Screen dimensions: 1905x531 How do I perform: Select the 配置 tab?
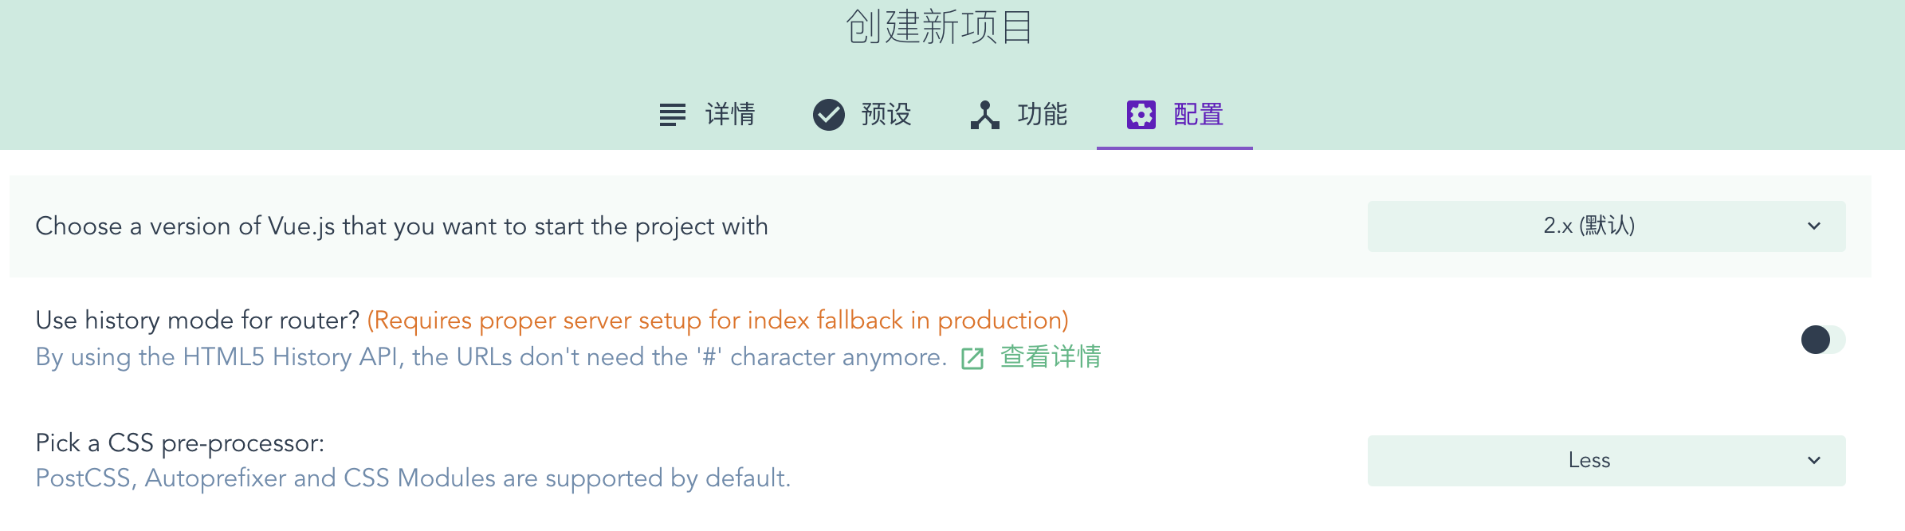pos(1175,115)
